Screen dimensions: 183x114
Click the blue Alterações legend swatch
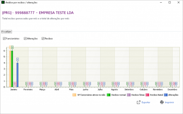(x=166, y=95)
